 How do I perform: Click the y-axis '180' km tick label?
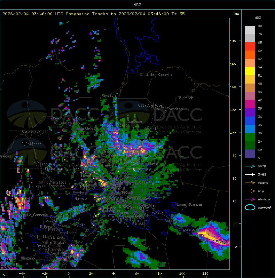(233, 41)
